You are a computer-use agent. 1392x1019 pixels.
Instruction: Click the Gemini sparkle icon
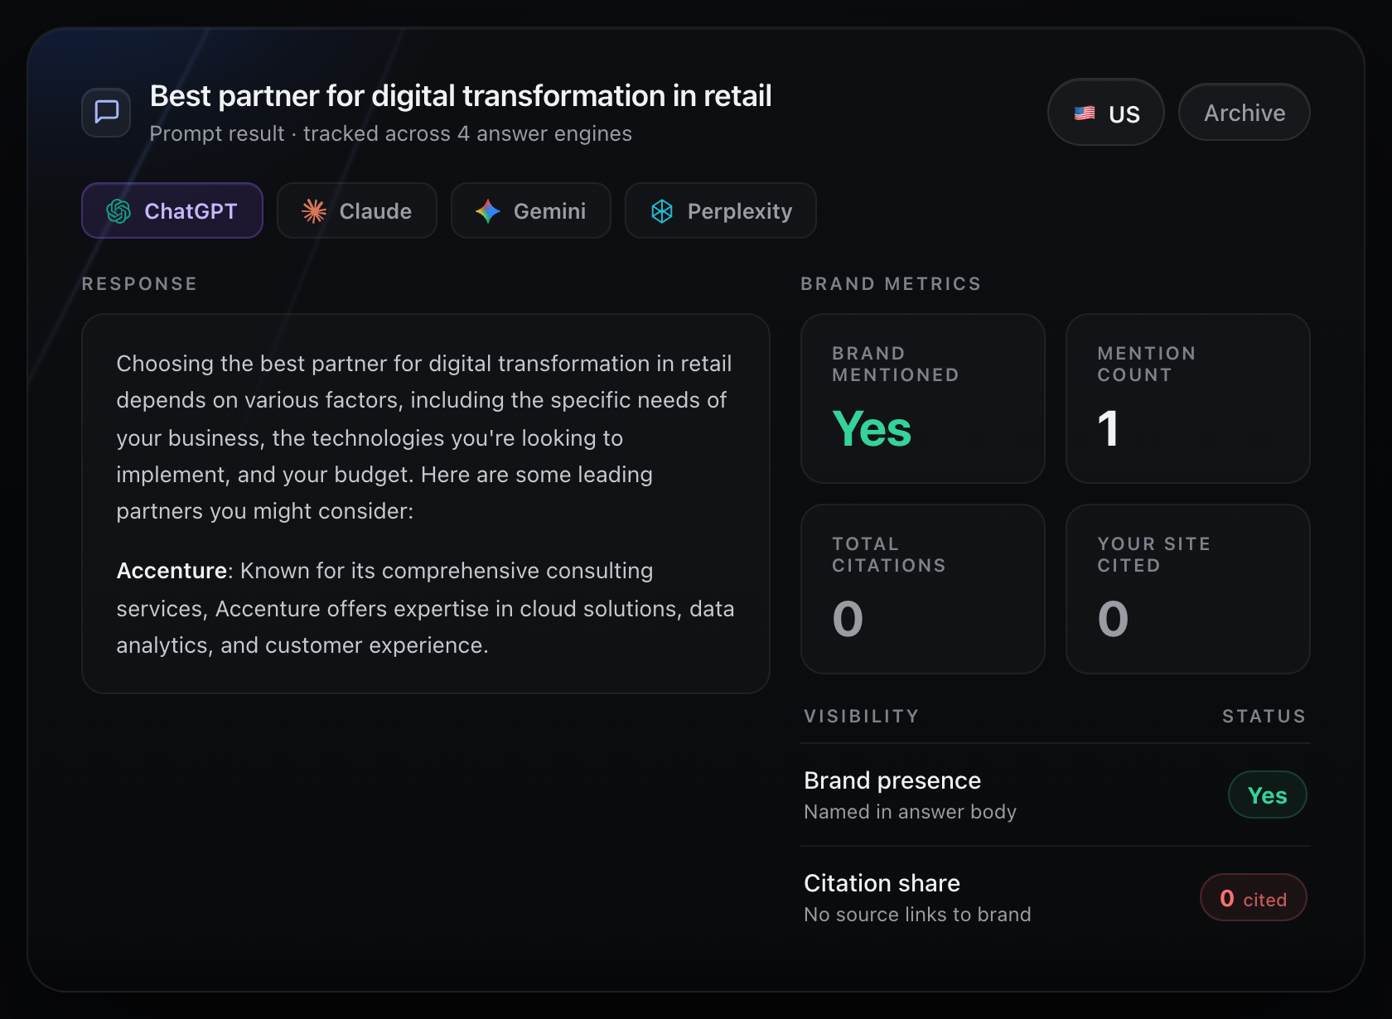coord(488,211)
